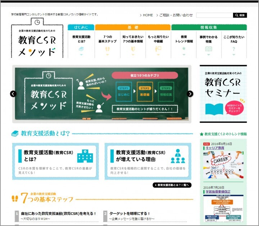
Task: Open the 情報収集 category tab
Action: (x=209, y=27)
